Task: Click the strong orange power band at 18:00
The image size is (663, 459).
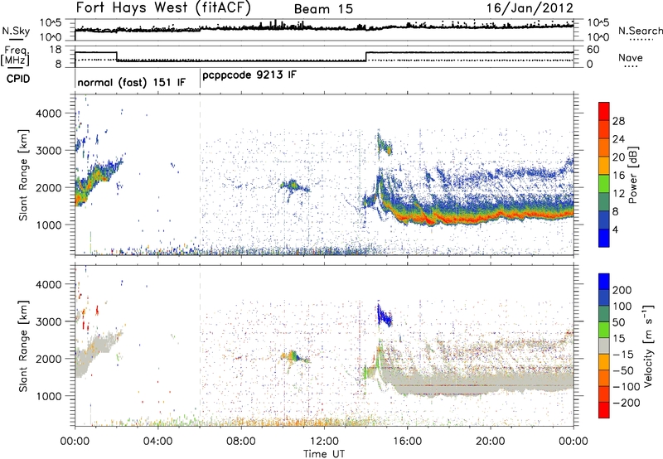Action: (x=449, y=219)
